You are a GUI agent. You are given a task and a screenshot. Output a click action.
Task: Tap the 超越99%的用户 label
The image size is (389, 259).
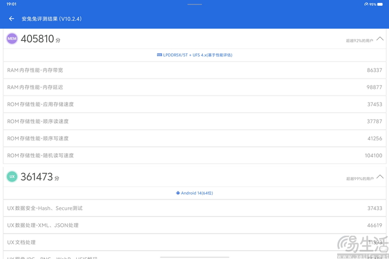(360, 179)
